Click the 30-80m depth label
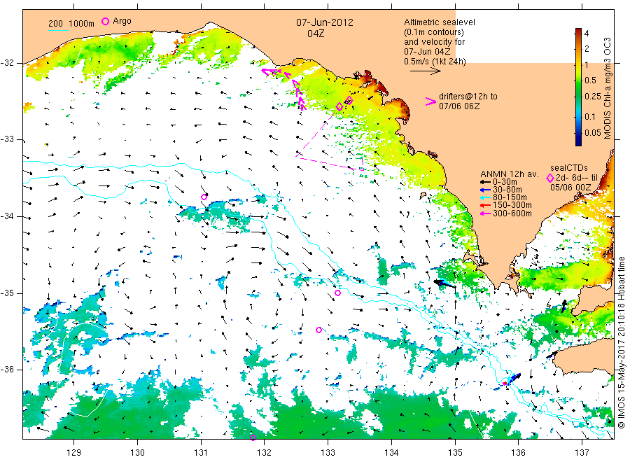630x462 pixels. [x=507, y=190]
